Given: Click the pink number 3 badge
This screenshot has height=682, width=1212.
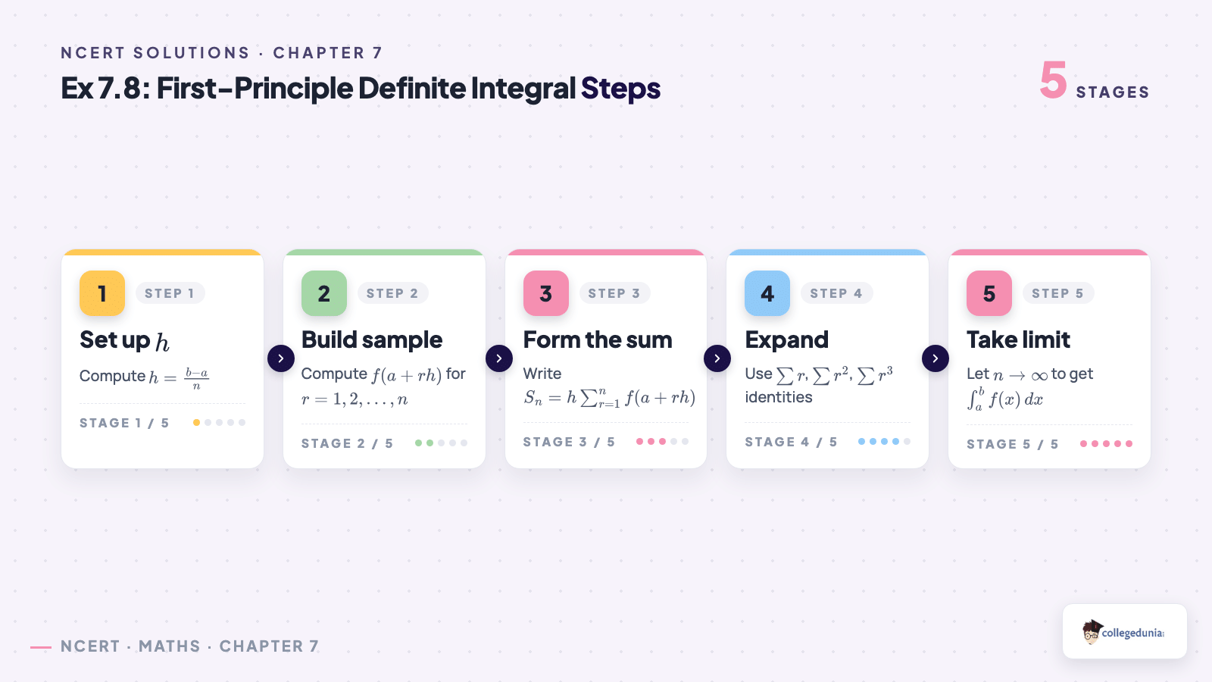Looking at the screenshot, I should 546,293.
